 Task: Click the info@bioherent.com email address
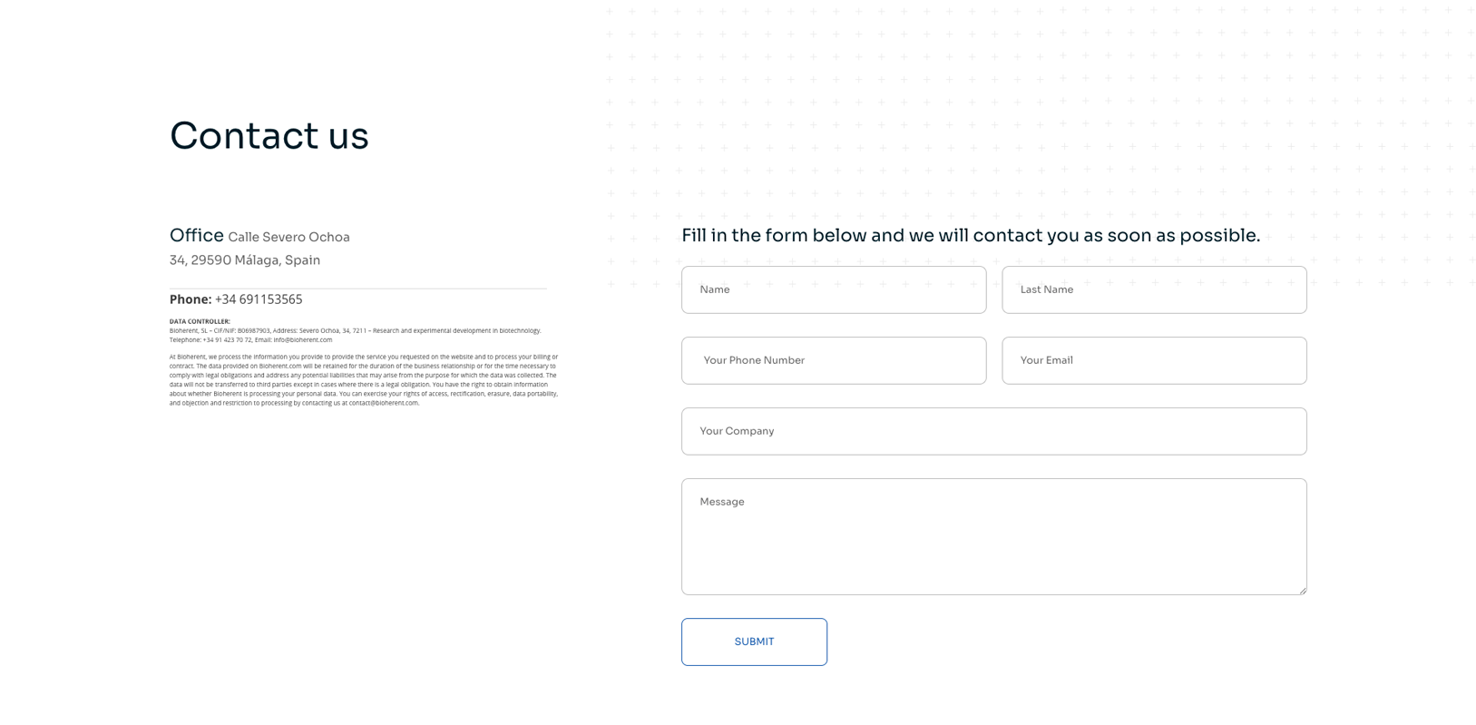[x=303, y=340]
